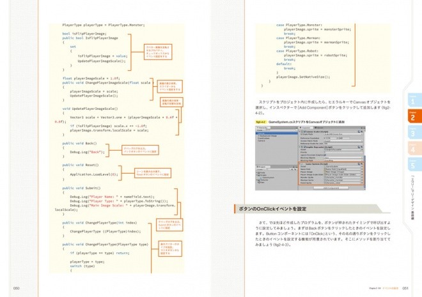Click the Player Image object field
This screenshot has width=422, height=297.
(342, 172)
